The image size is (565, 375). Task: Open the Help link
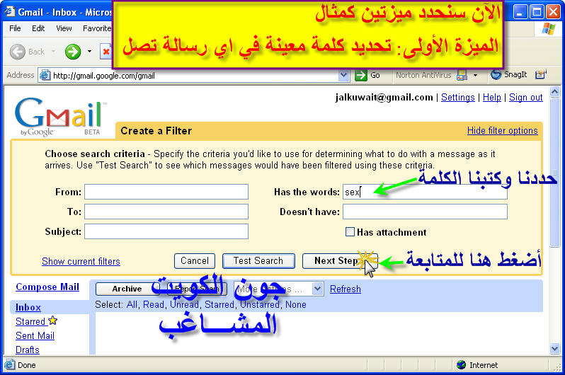click(492, 97)
